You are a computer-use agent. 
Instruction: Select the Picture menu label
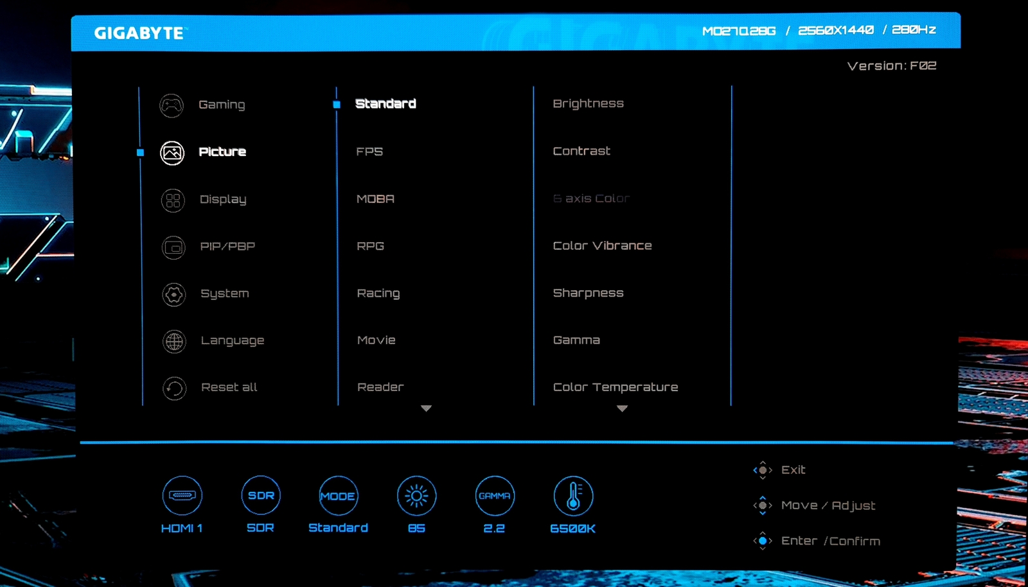(x=222, y=152)
